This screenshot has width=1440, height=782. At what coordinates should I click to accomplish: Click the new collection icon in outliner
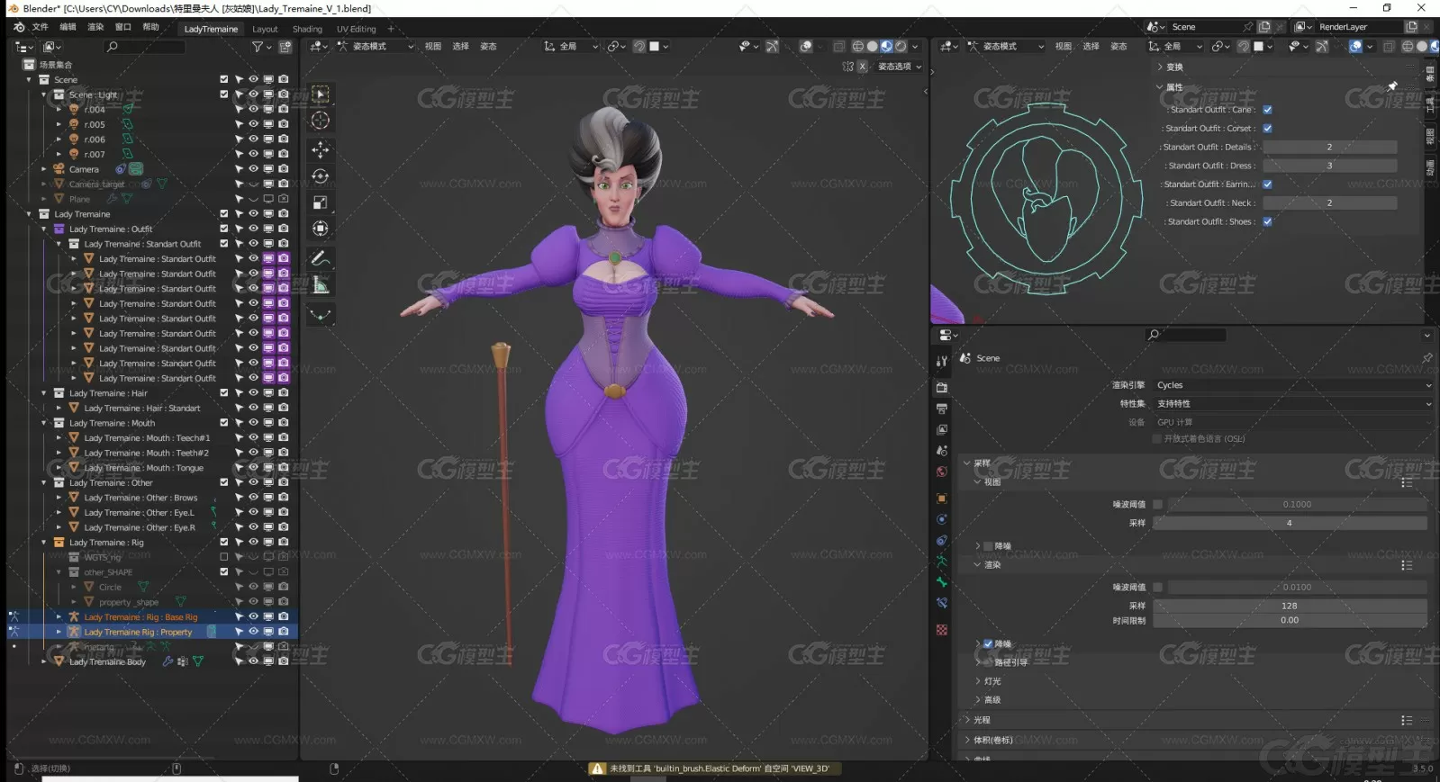tap(285, 47)
